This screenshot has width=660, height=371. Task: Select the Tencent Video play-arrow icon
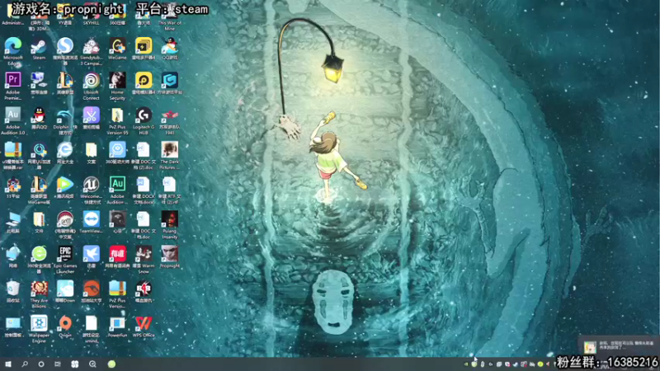[x=65, y=188]
